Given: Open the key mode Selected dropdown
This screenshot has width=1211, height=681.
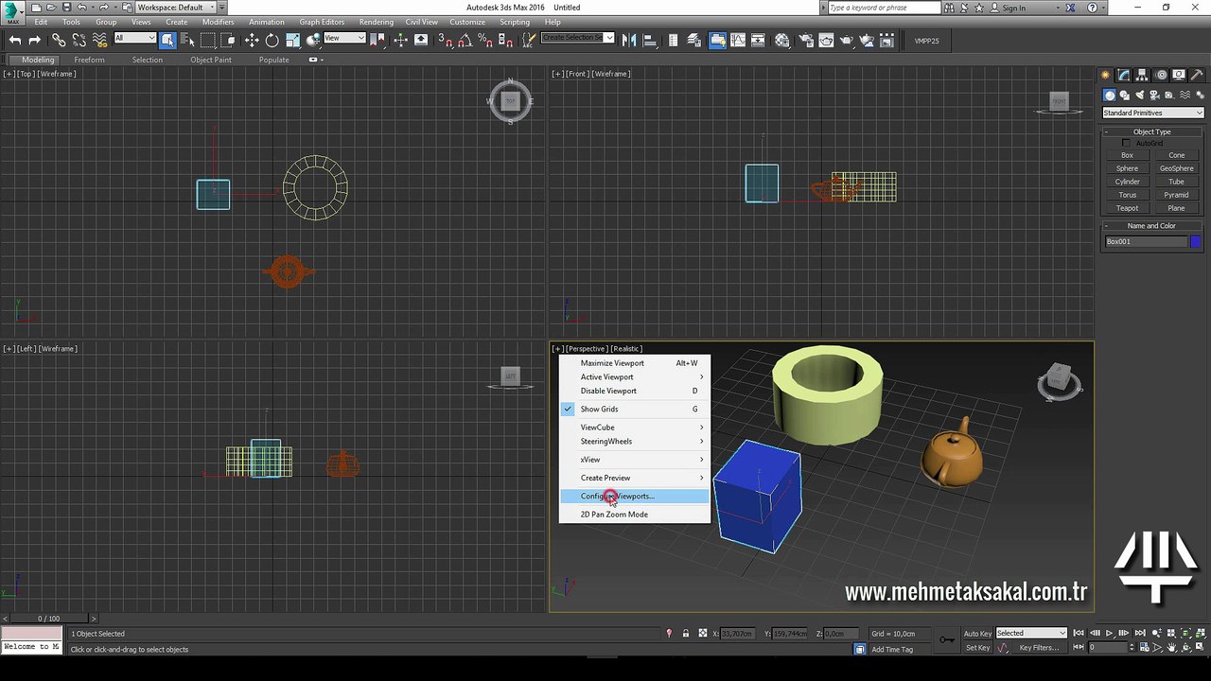Looking at the screenshot, I should coord(1031,633).
